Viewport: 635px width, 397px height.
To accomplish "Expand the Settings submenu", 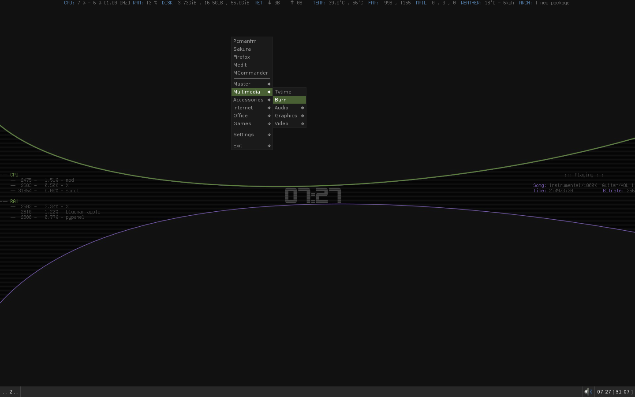I will [x=252, y=135].
